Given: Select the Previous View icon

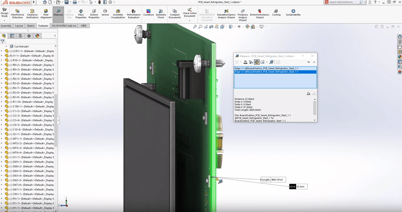Looking at the screenshot, I should tap(206, 27).
